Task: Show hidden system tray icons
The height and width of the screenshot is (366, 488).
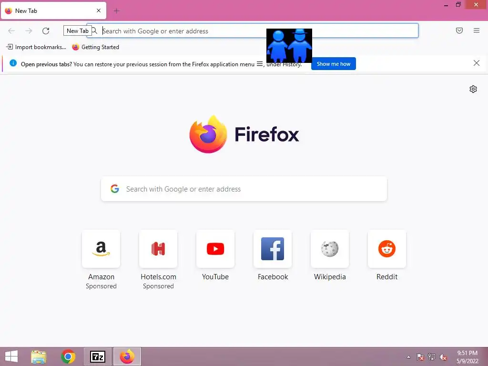Action: 408,357
